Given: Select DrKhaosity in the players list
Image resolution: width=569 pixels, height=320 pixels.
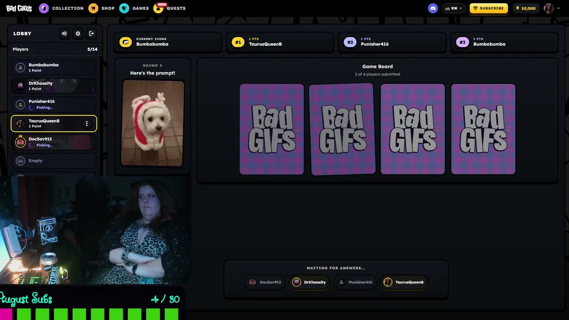Looking at the screenshot, I should point(54,86).
